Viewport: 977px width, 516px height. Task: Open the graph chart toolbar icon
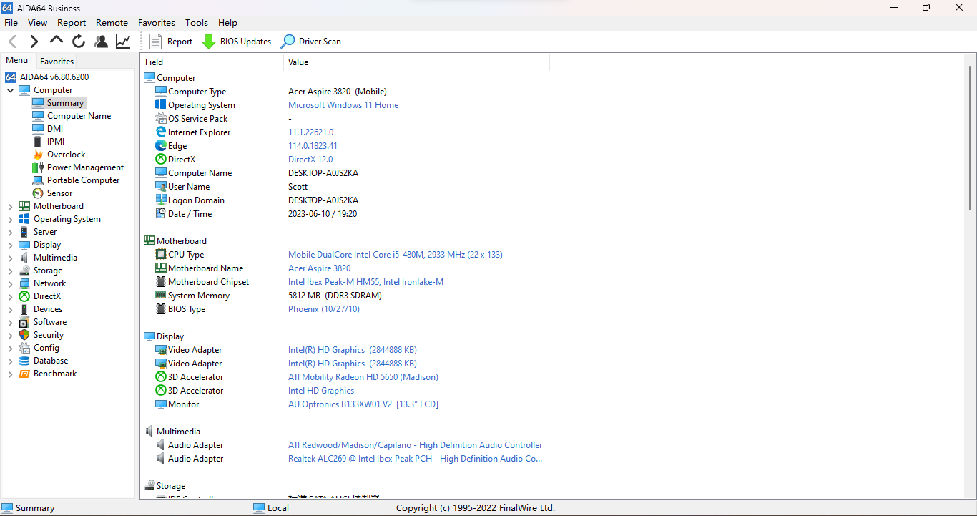(x=123, y=42)
